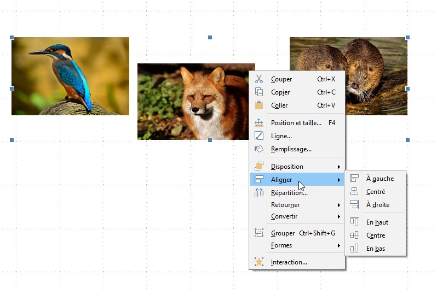This screenshot has height=289, width=437.
Task: Click the center horizontally icon for Centré
Action: (x=354, y=192)
